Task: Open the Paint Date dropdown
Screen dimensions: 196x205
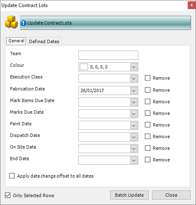Action: (x=134, y=125)
